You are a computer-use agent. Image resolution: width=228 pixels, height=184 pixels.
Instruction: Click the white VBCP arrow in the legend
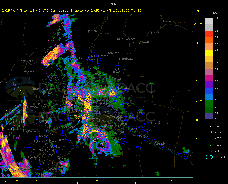[209, 126]
